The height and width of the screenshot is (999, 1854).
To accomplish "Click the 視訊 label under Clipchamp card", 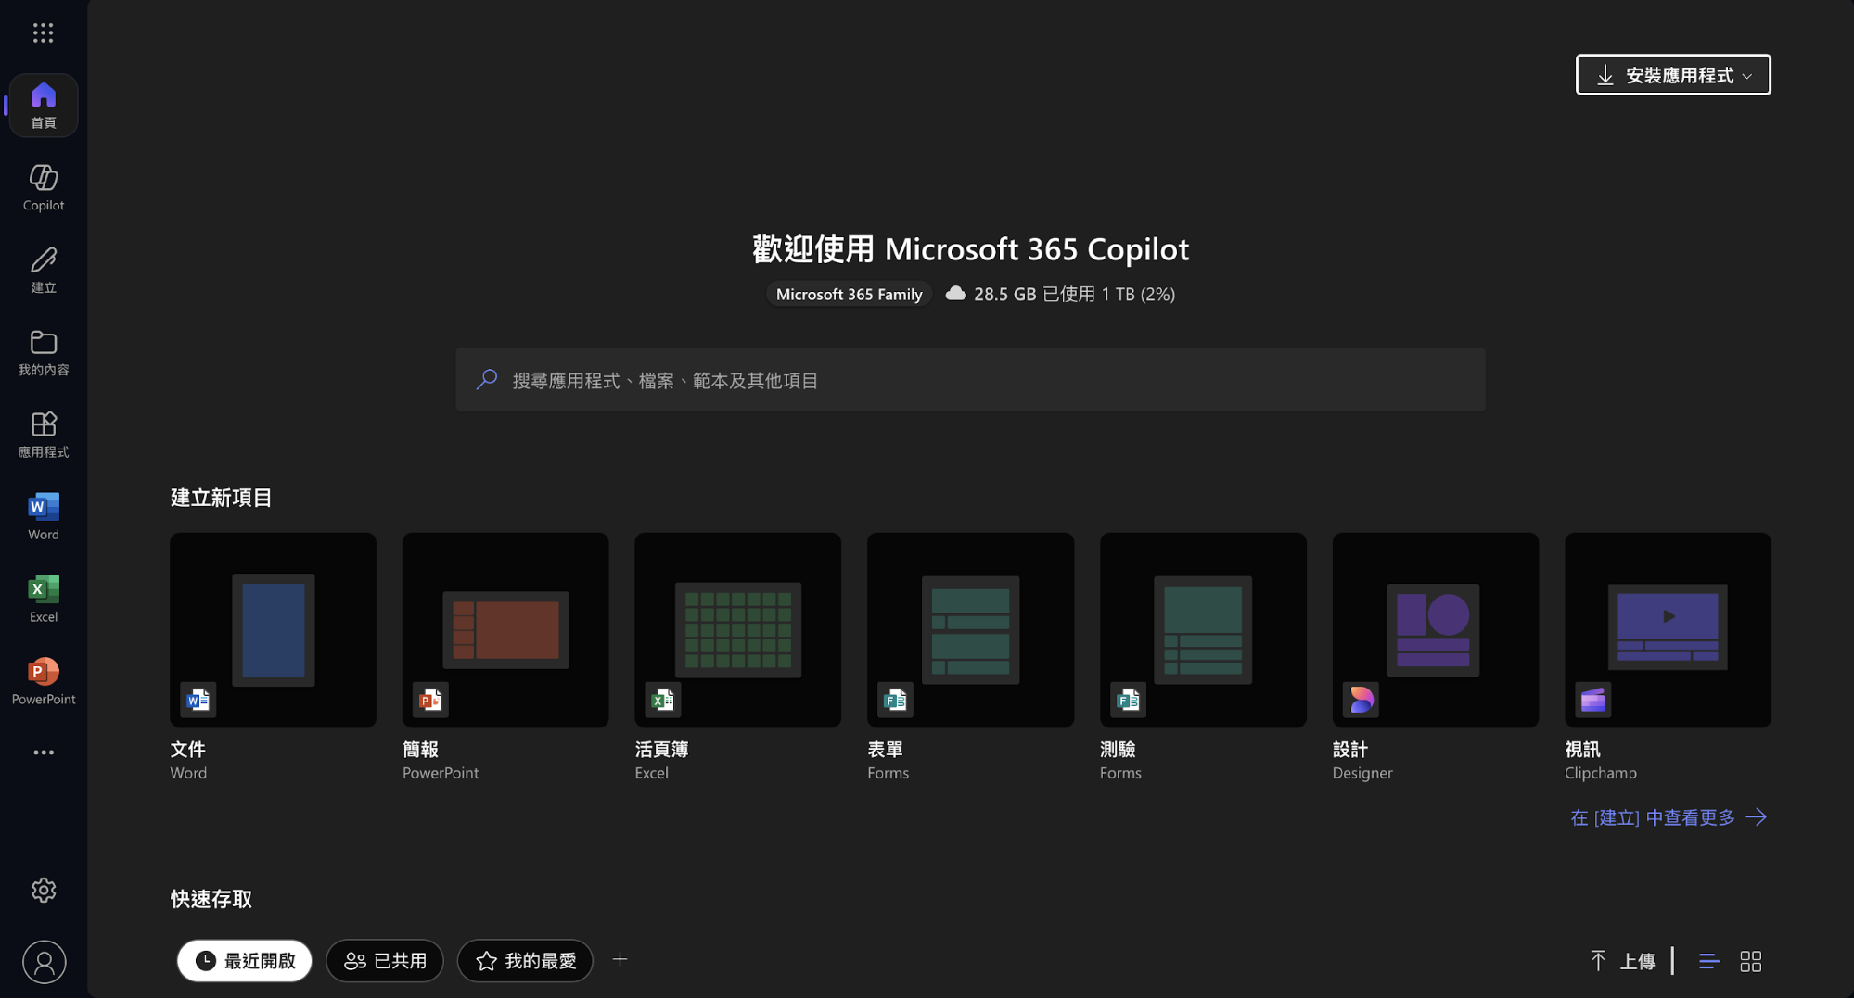I will 1582,750.
